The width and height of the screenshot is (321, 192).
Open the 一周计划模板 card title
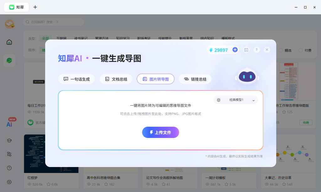coord(215,178)
